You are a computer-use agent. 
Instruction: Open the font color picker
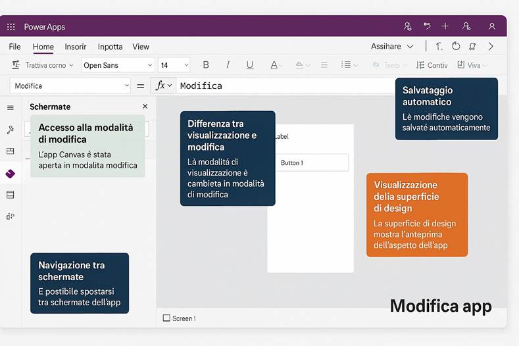pyautogui.click(x=276, y=65)
